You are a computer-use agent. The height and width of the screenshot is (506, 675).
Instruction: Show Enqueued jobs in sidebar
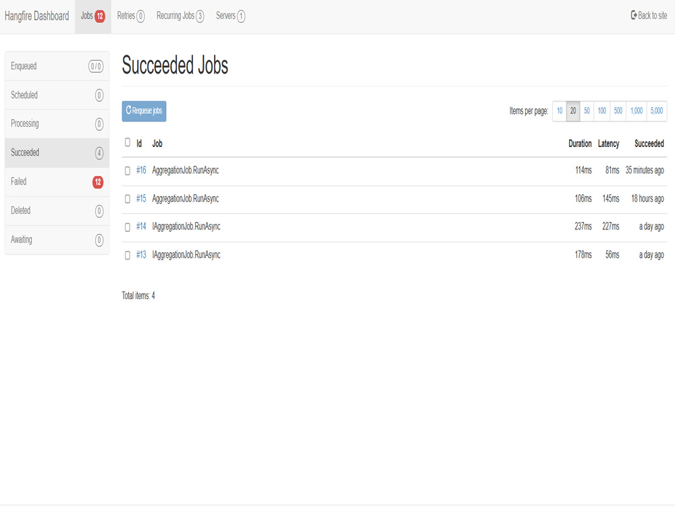point(57,66)
